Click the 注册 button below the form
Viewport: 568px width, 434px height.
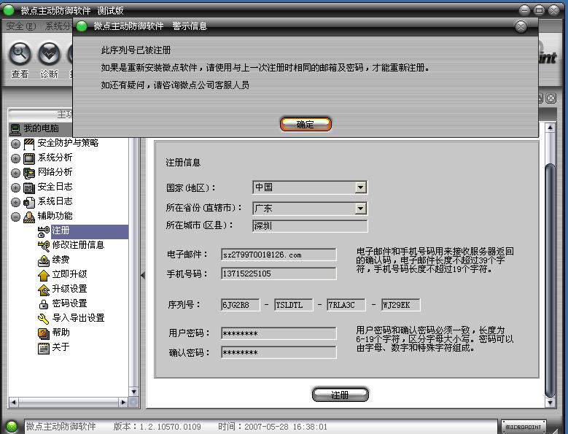341,395
